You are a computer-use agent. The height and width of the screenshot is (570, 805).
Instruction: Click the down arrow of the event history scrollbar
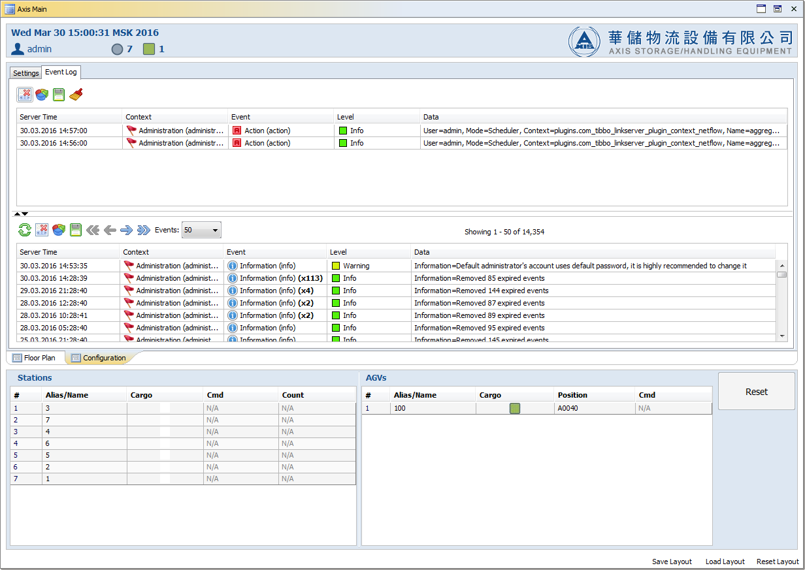pos(782,336)
